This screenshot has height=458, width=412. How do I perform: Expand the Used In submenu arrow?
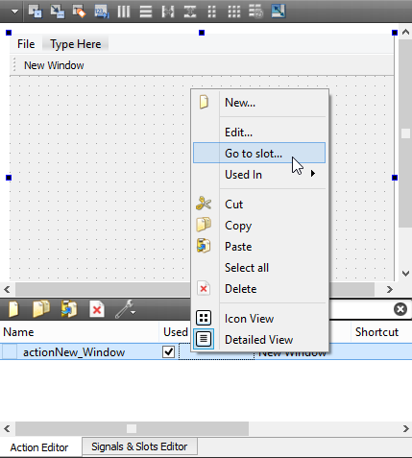313,174
